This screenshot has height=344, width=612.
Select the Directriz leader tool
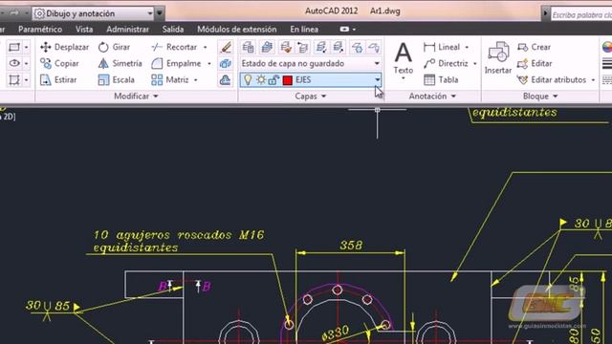(446, 64)
